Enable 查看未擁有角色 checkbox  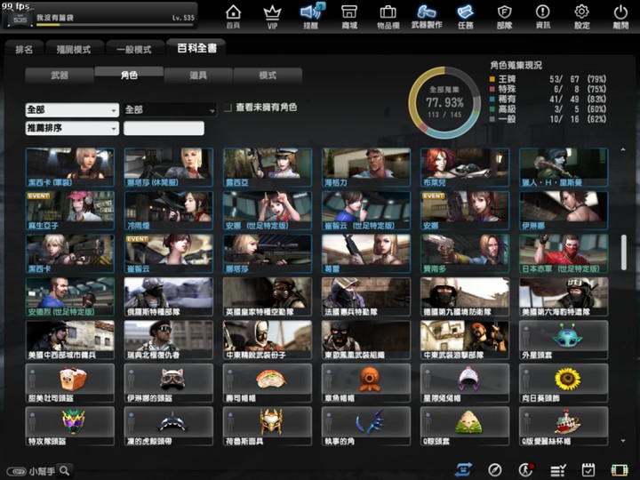[228, 108]
